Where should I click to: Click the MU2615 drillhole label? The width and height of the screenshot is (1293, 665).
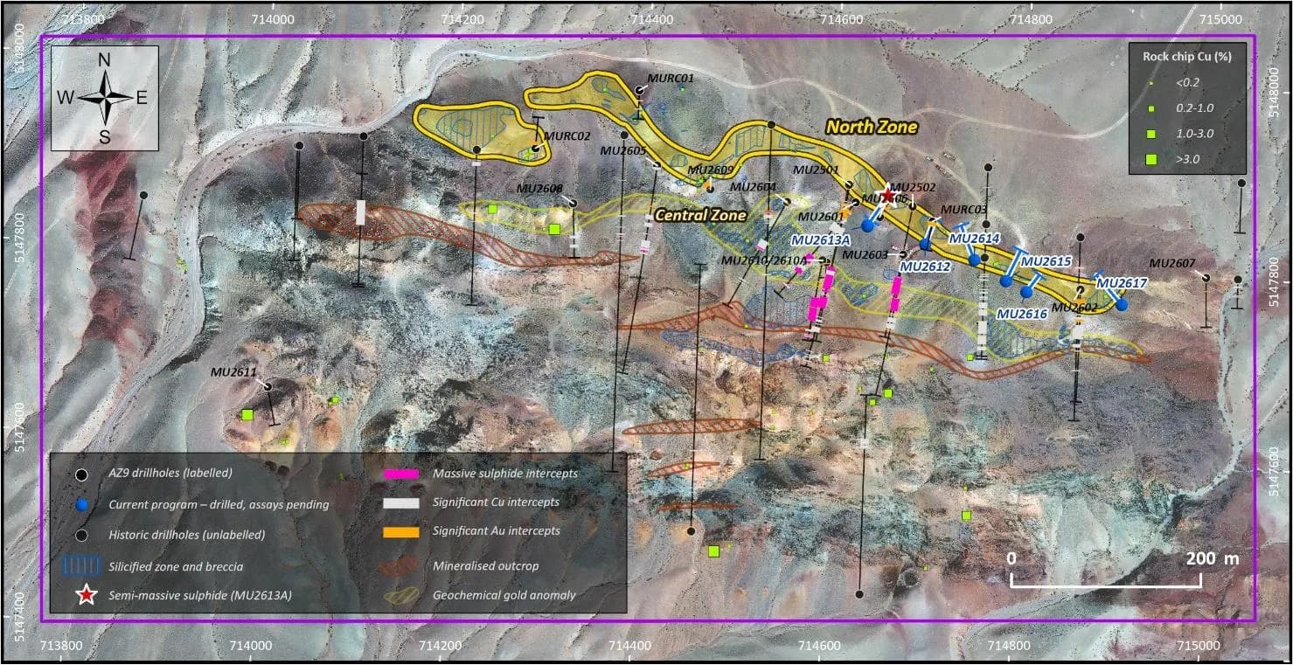[1046, 261]
